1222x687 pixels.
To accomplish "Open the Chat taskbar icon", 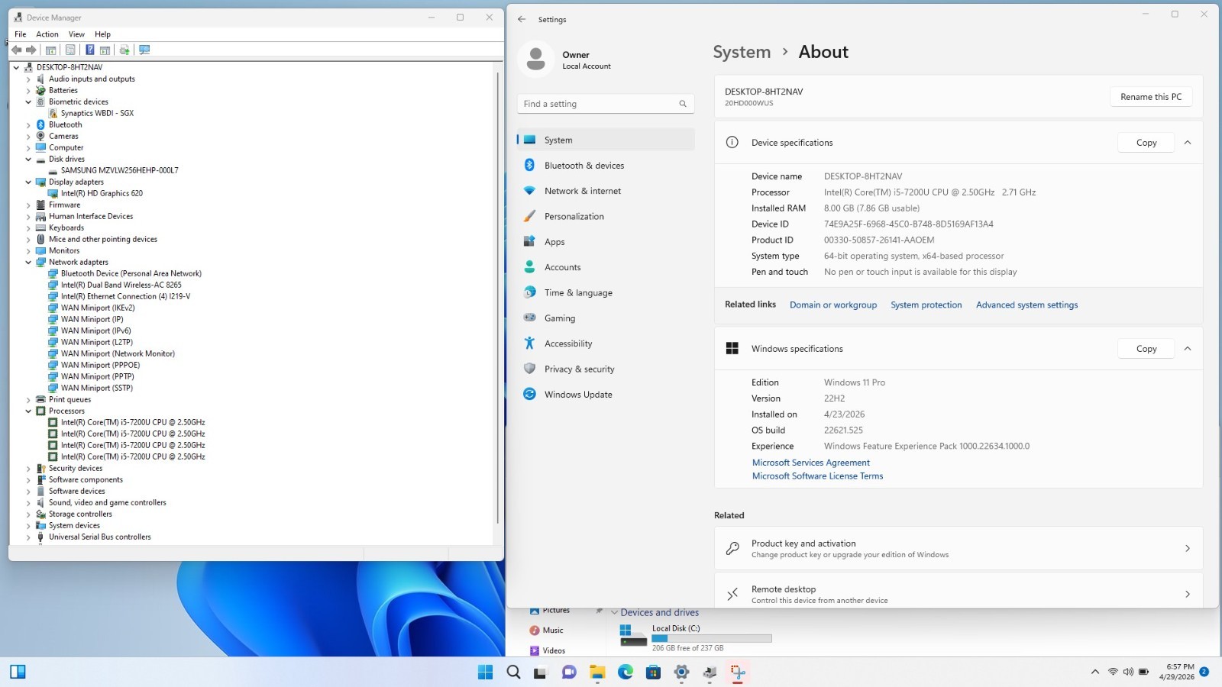I will 569,672.
